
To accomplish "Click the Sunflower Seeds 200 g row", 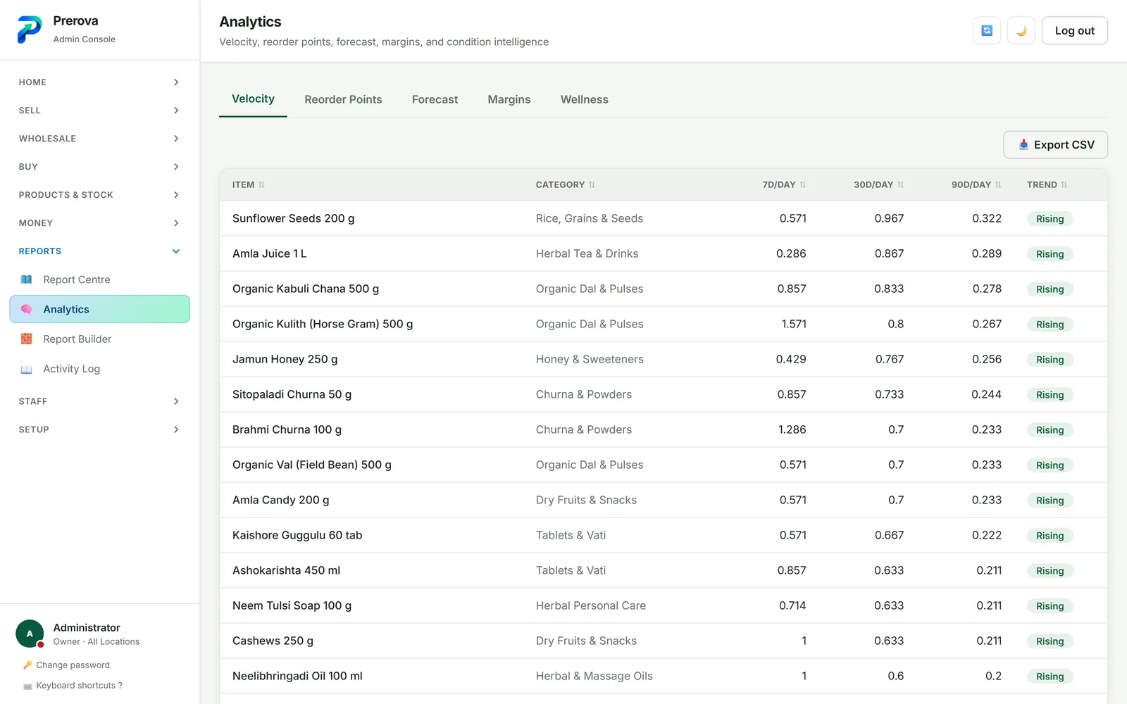I will 664,218.
